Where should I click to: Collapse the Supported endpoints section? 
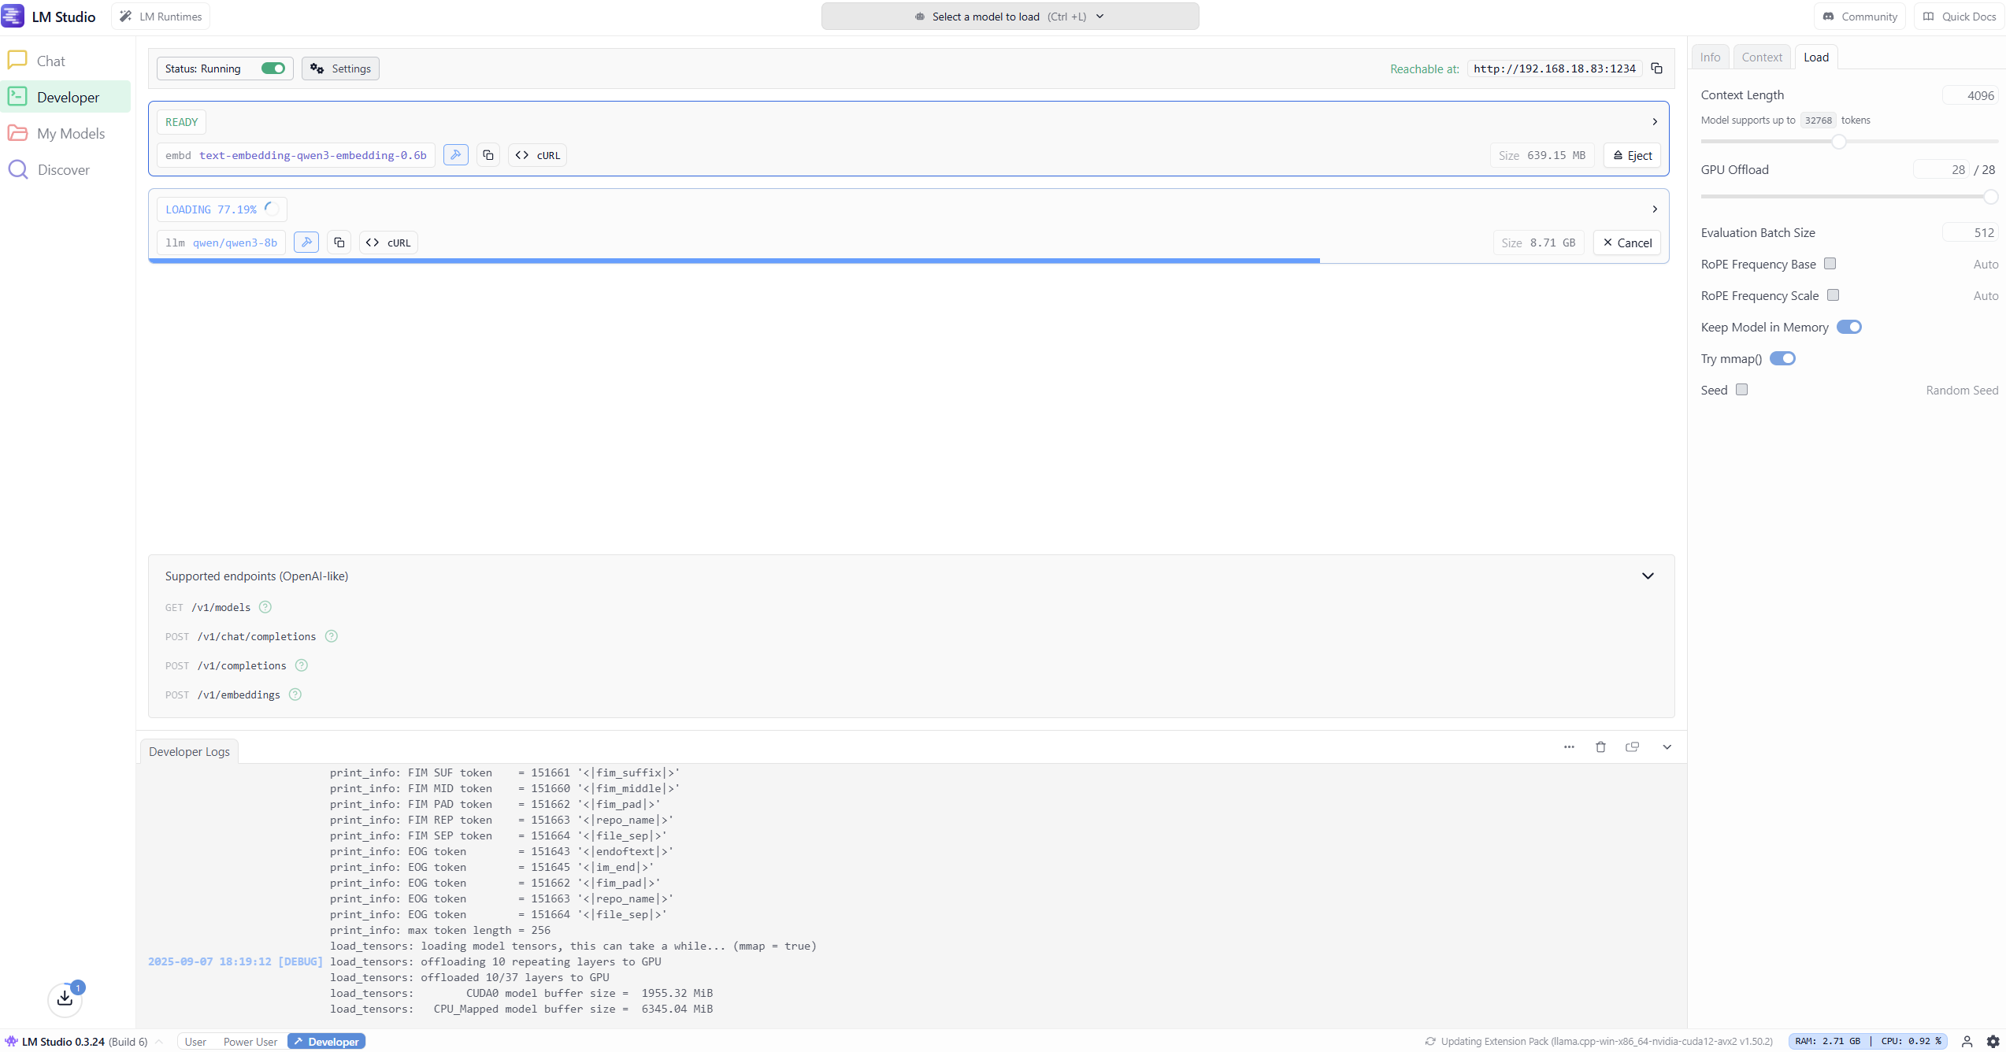(1648, 576)
